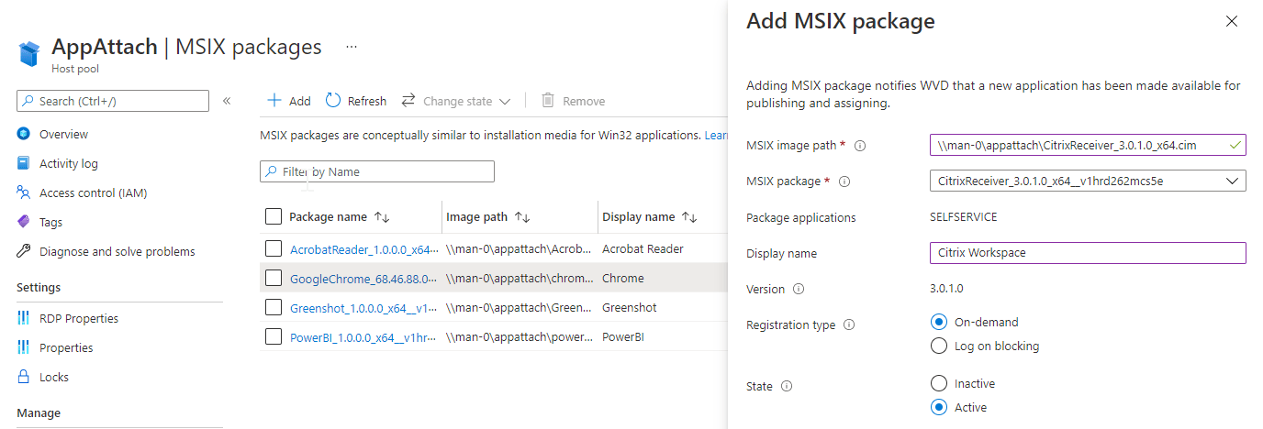This screenshot has height=429, width=1263.
Task: Click the Access control people icon
Action: click(x=24, y=192)
